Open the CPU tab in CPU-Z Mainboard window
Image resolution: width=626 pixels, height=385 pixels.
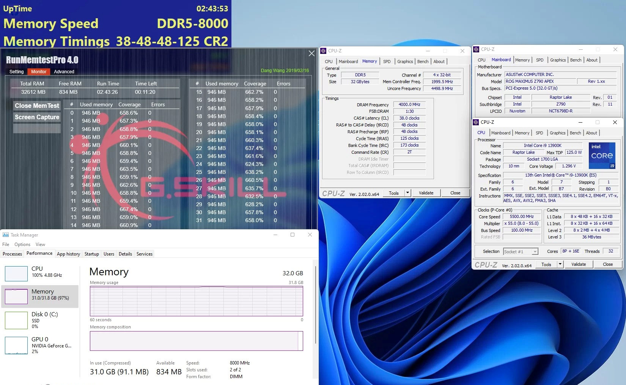(x=481, y=60)
